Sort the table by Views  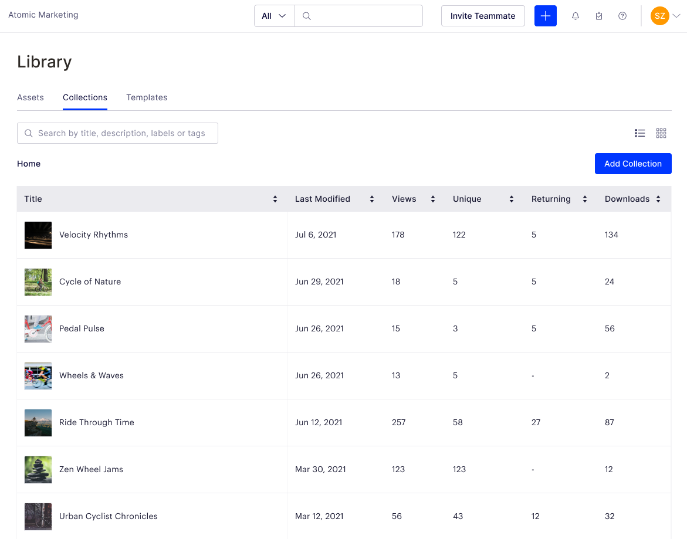pyautogui.click(x=432, y=199)
